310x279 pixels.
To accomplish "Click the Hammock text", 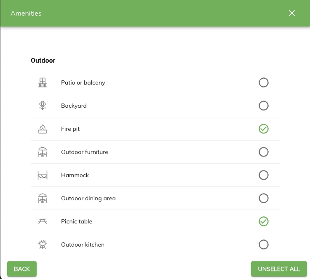I will (75, 175).
